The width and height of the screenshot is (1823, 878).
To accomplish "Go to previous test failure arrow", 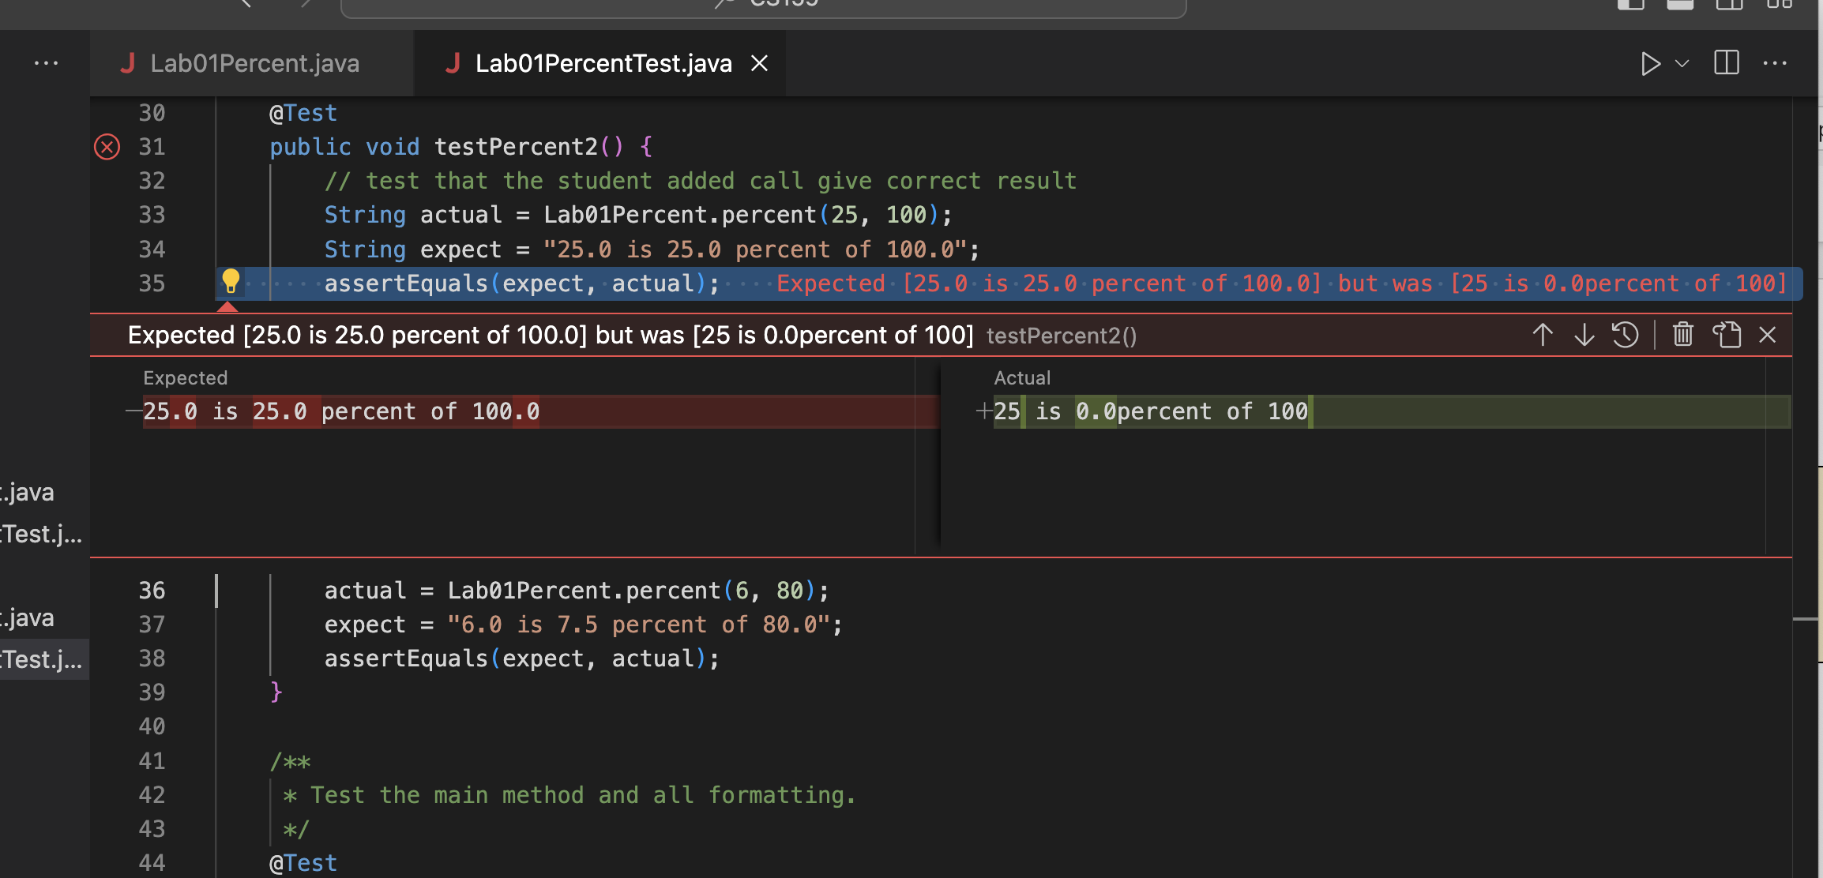I will coord(1542,335).
